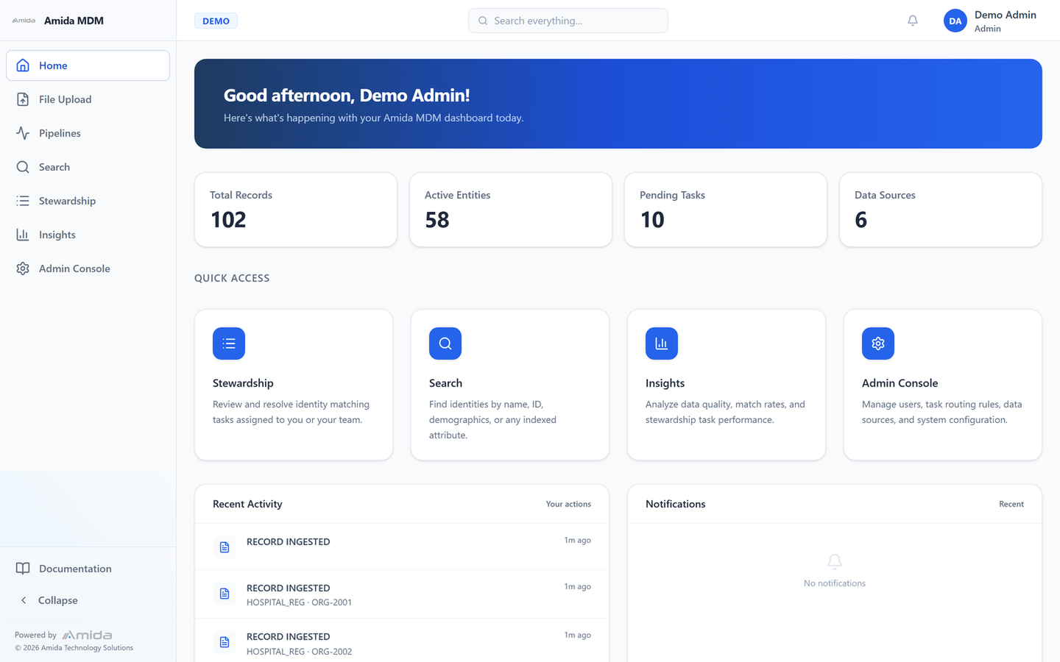Click 'HOSPITAL_REG · ORG-2001' activity text

(299, 602)
